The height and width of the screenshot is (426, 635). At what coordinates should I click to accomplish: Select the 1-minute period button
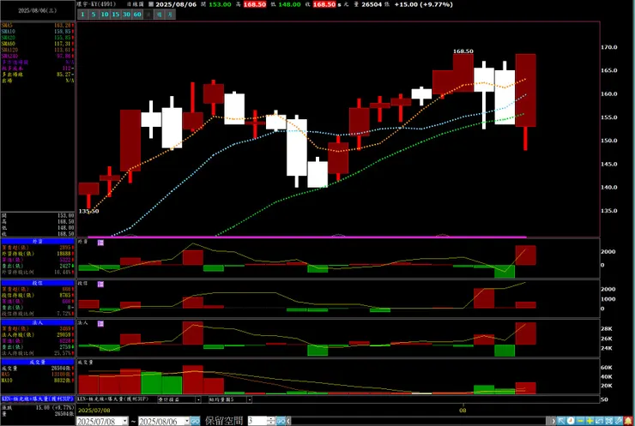coord(82,15)
